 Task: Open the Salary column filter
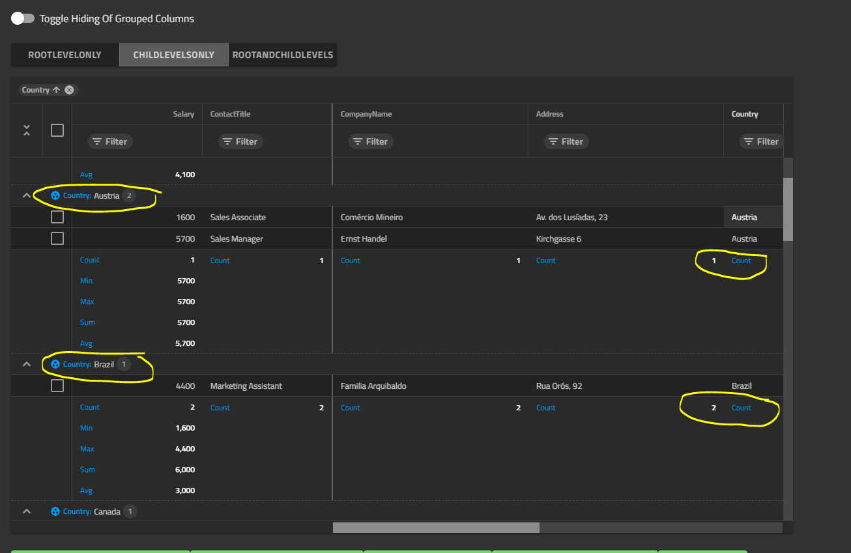pyautogui.click(x=109, y=141)
